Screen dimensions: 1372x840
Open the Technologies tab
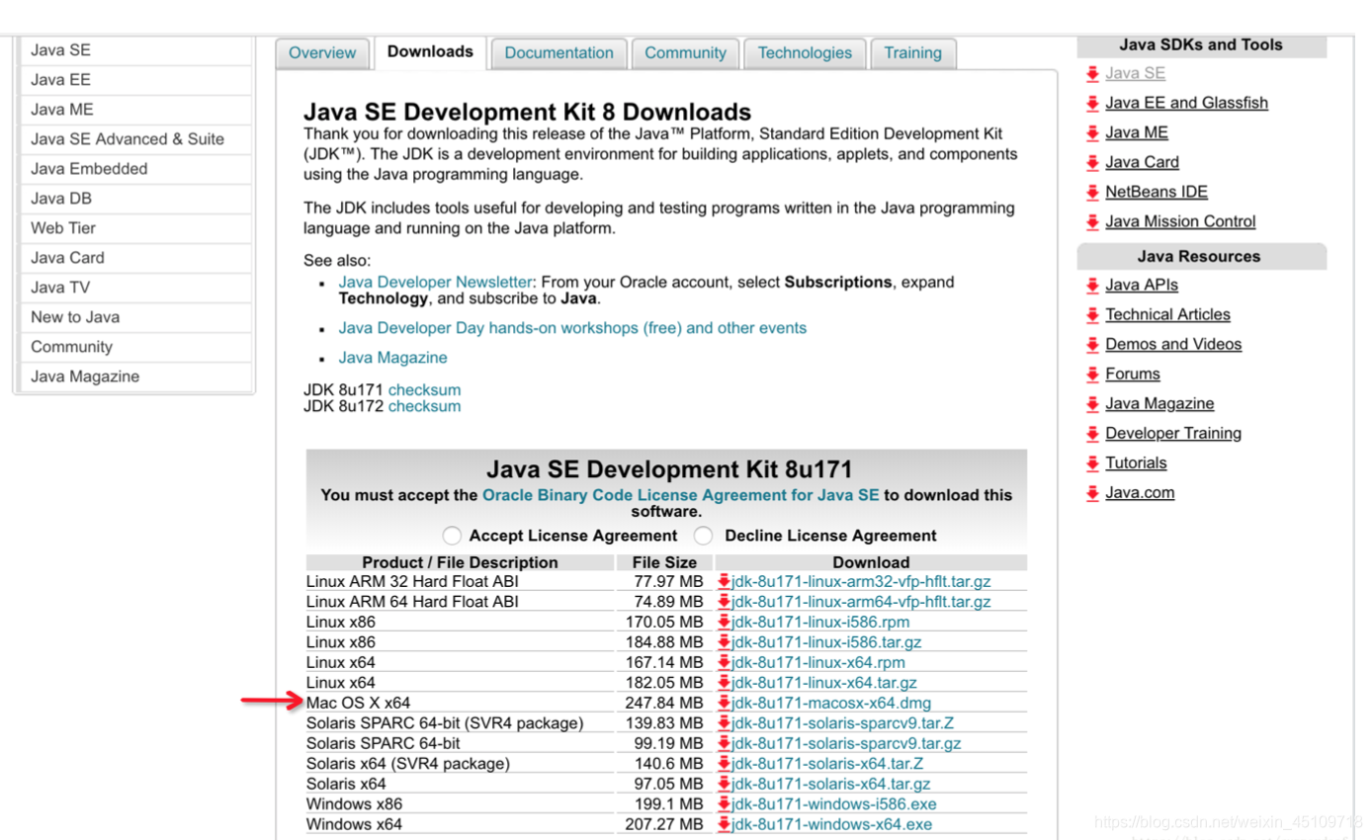pos(805,53)
